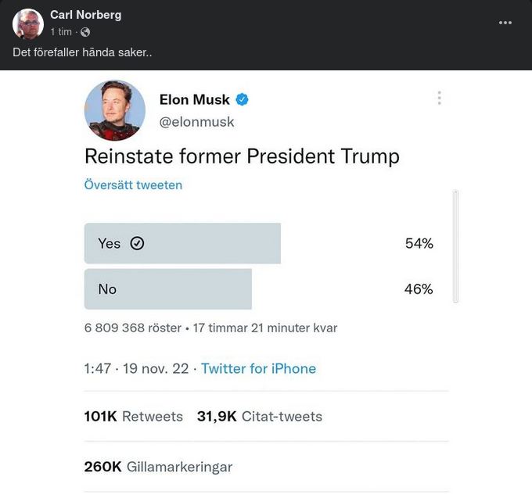Select the Yes poll option bar
The image size is (532, 498).
coord(182,243)
